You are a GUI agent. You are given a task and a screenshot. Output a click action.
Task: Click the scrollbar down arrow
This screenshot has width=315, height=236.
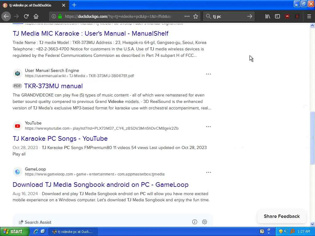click(312, 224)
